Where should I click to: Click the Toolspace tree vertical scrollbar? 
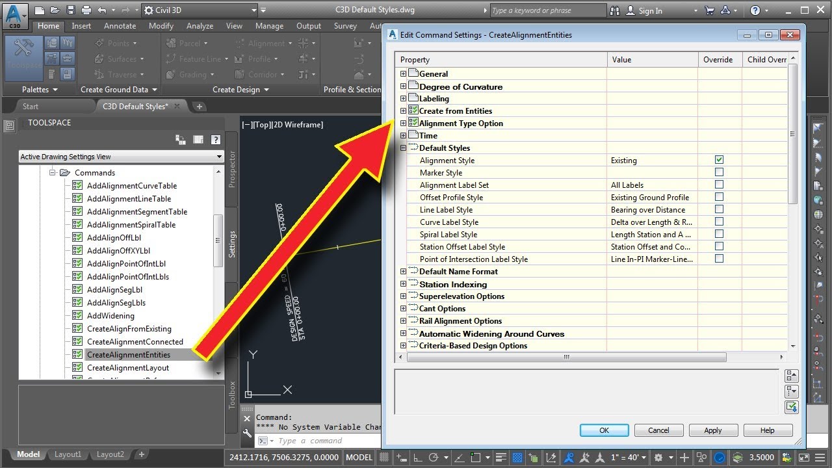(x=218, y=273)
